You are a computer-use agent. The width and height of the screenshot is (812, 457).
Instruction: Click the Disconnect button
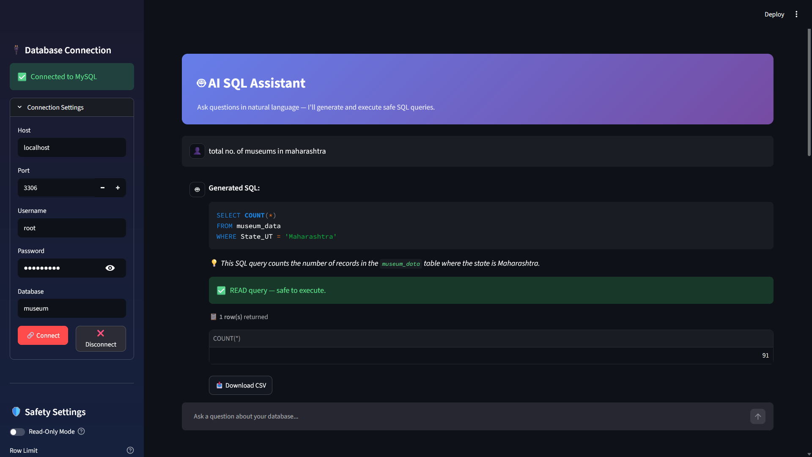pos(101,339)
